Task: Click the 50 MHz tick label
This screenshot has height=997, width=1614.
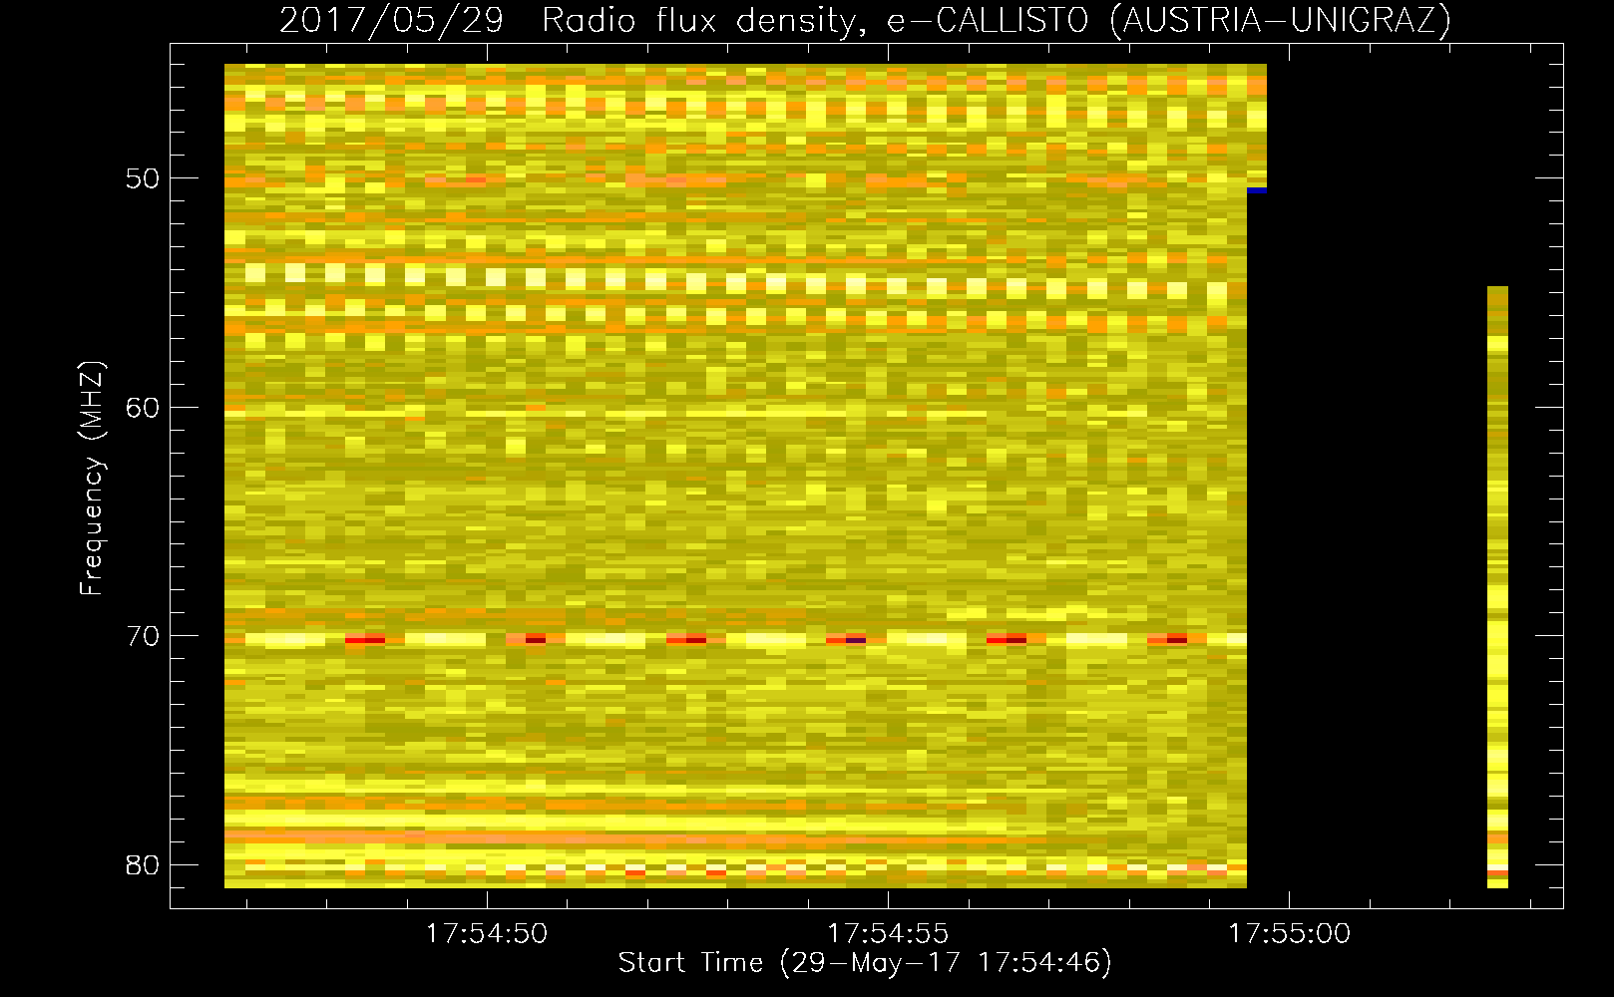Action: point(143,178)
